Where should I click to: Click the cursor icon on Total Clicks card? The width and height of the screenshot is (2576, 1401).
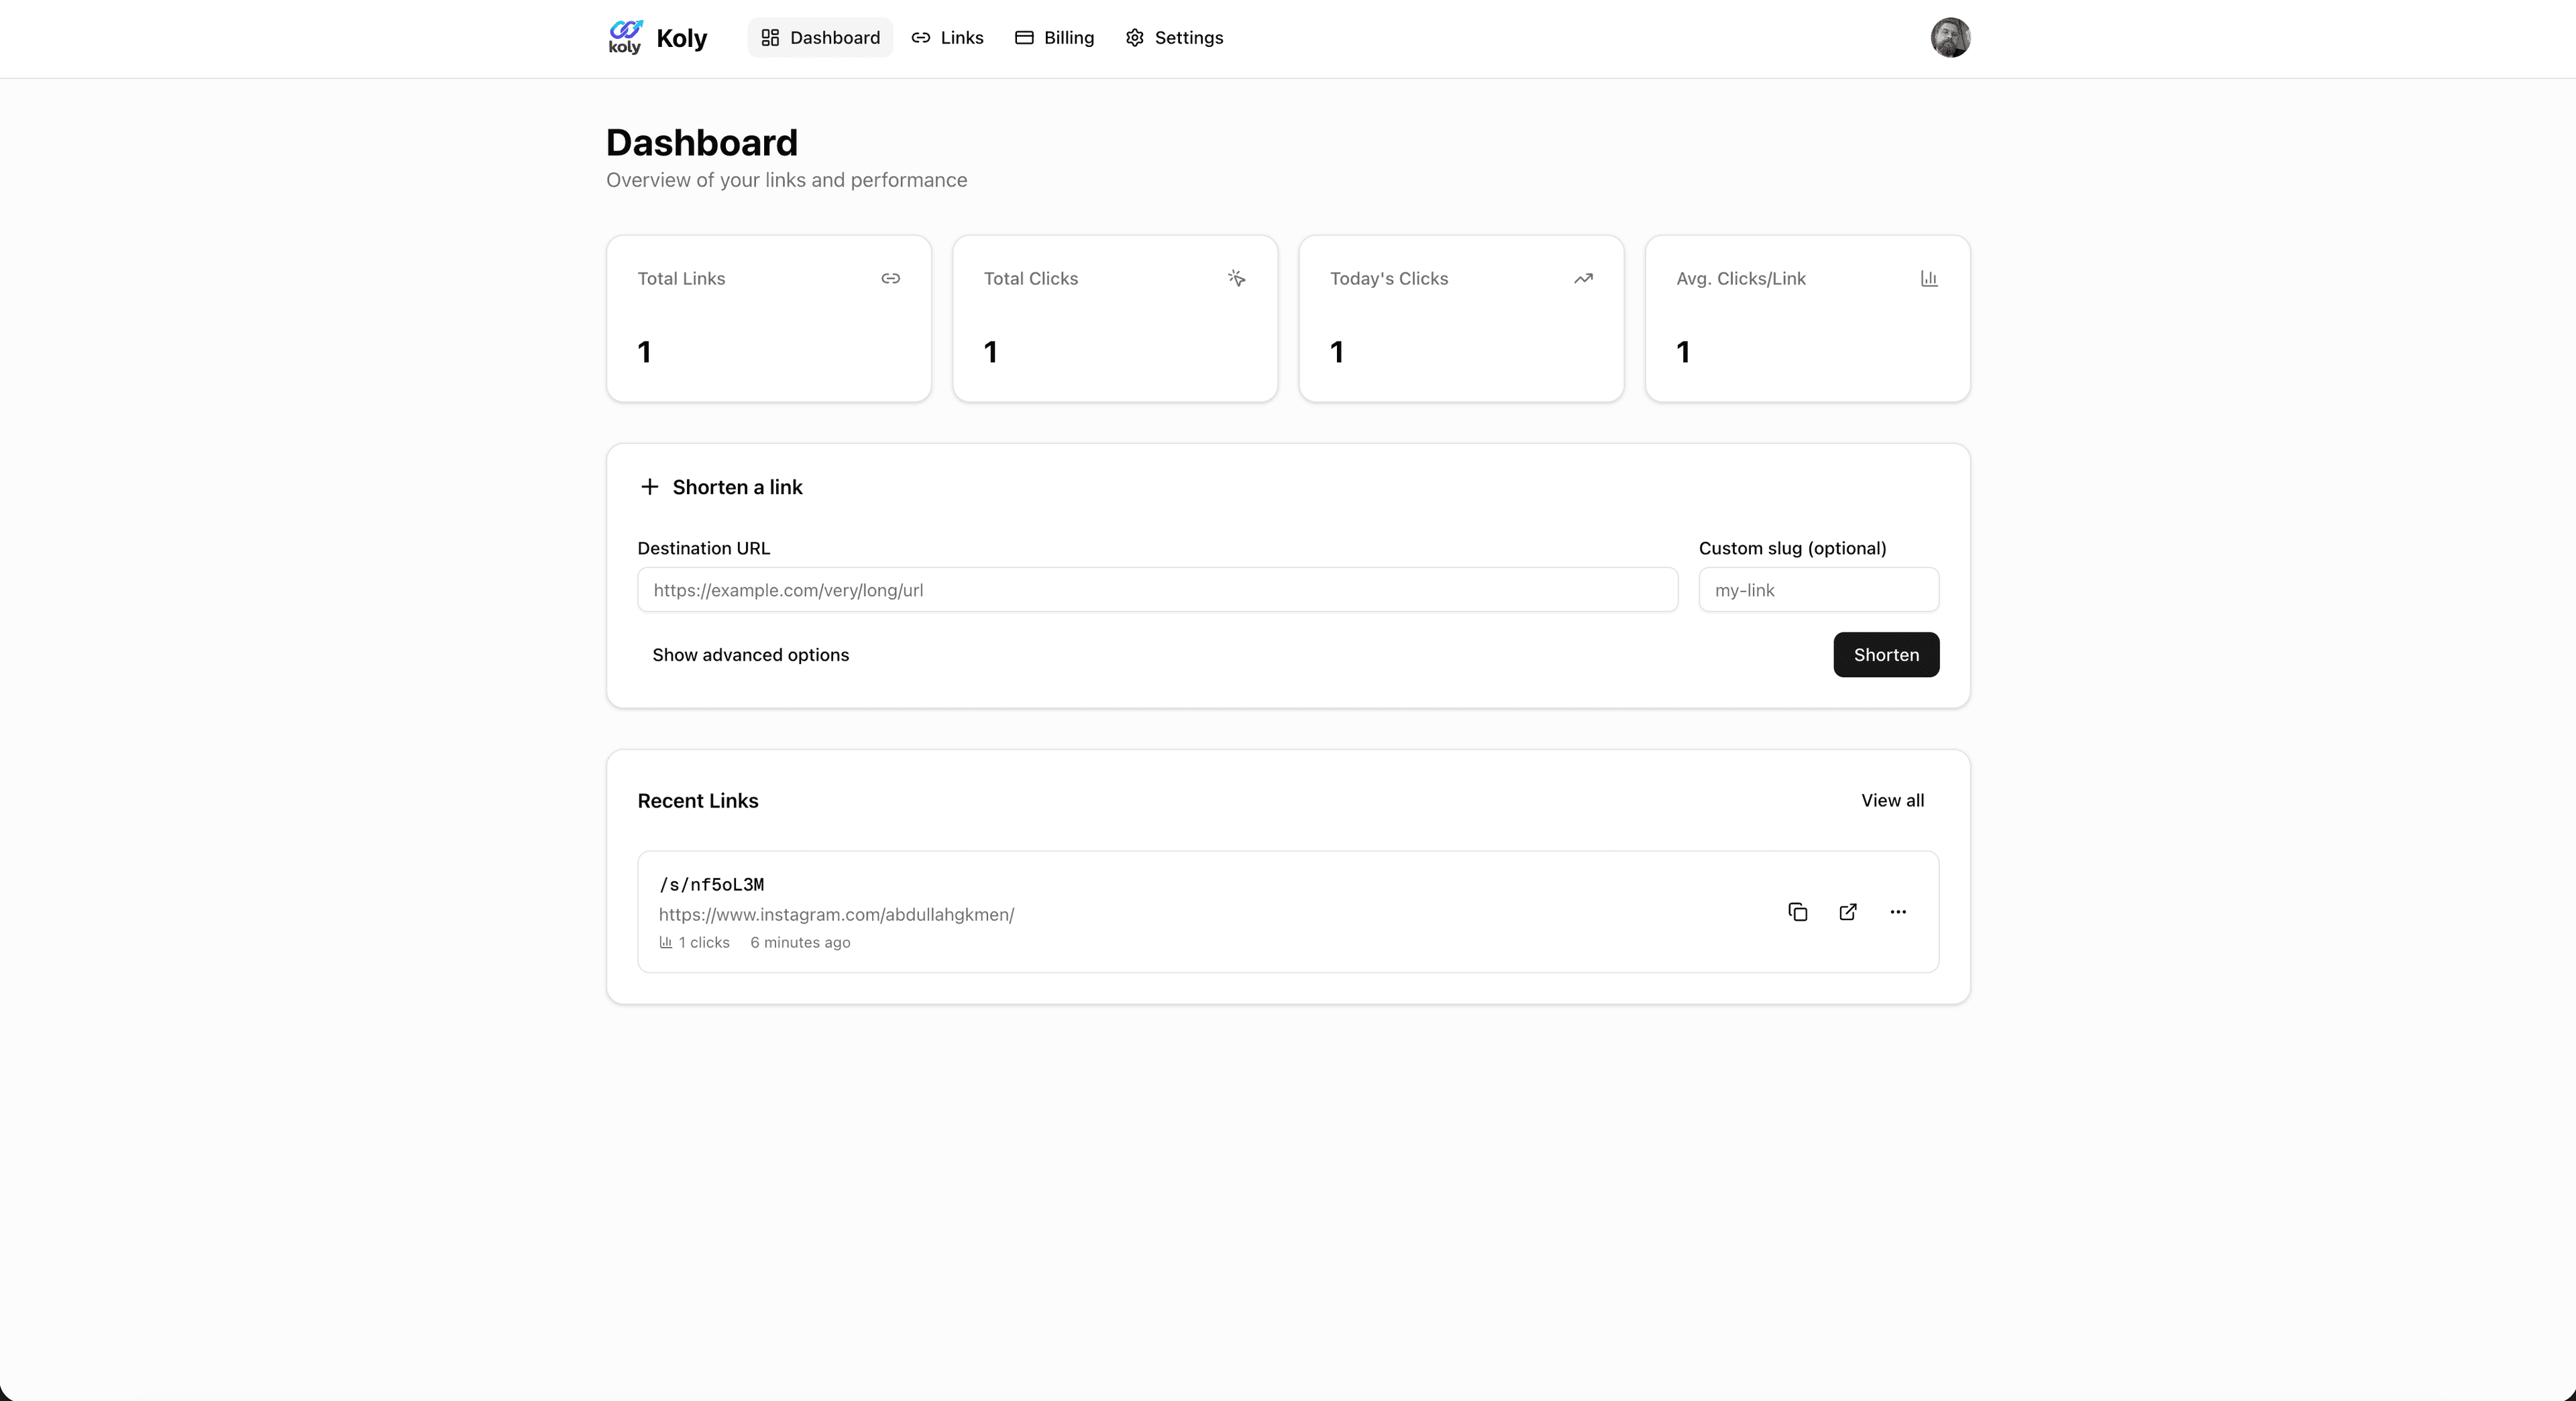click(1237, 279)
